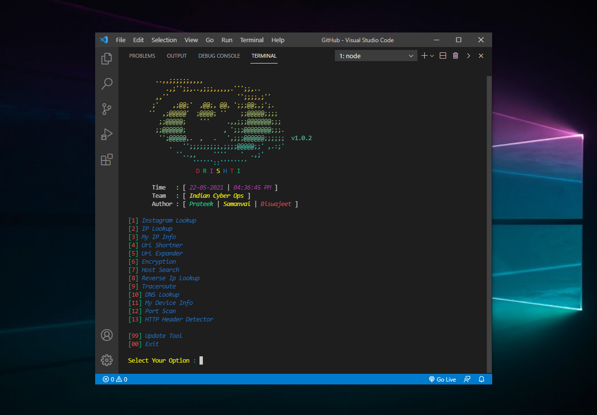Click the notifications bell in status bar

point(481,379)
